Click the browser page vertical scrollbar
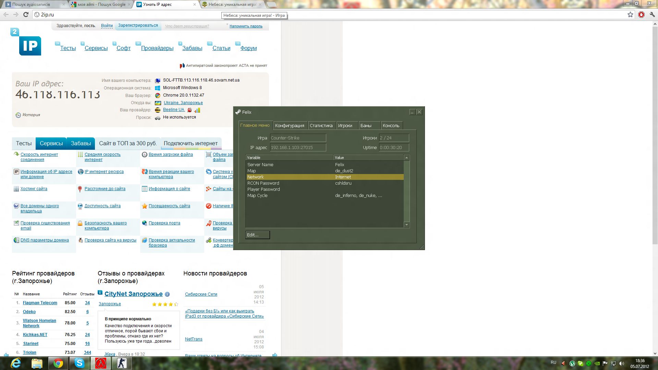 [655, 136]
